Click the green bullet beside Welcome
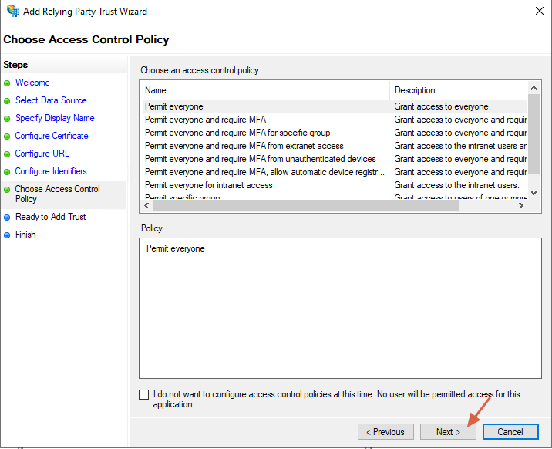Viewport: 552px width, 449px height. [x=7, y=83]
